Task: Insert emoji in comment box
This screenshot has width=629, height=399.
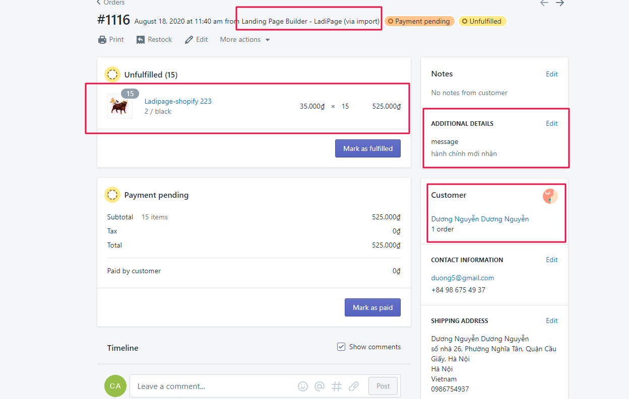Action: (x=303, y=386)
